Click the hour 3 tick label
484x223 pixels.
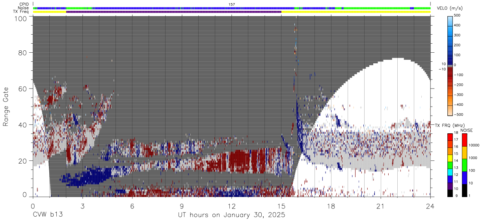82,206
